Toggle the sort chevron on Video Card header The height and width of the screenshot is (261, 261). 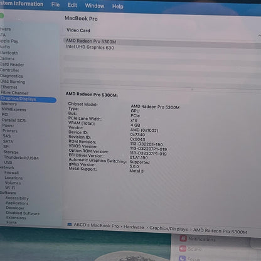(259, 36)
